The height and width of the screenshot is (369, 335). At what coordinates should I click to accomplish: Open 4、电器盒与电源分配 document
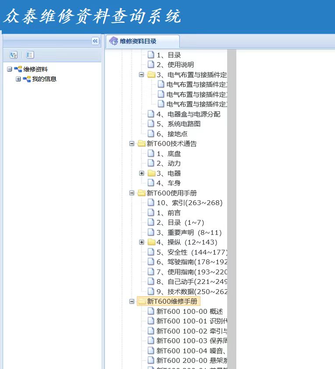pyautogui.click(x=188, y=114)
